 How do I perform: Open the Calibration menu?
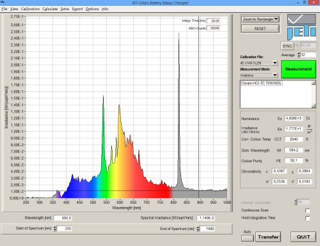[31, 9]
